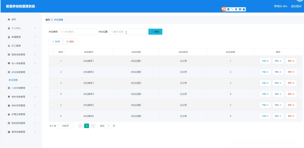Click the grid icon next to 联系医院管理
This screenshot has width=304, height=148.
(9, 123)
